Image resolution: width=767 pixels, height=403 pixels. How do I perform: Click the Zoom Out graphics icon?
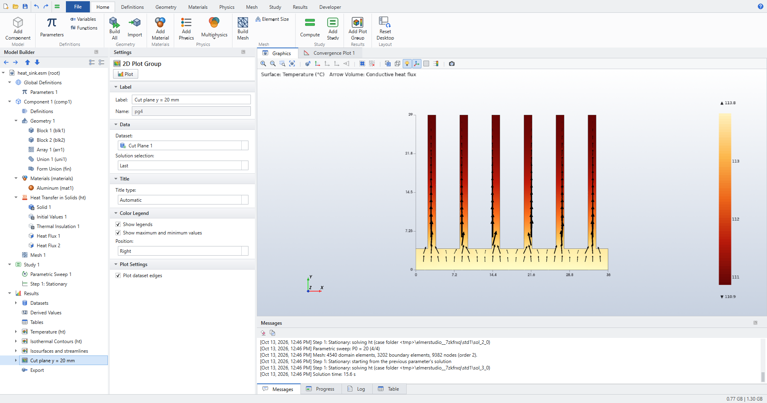click(273, 64)
